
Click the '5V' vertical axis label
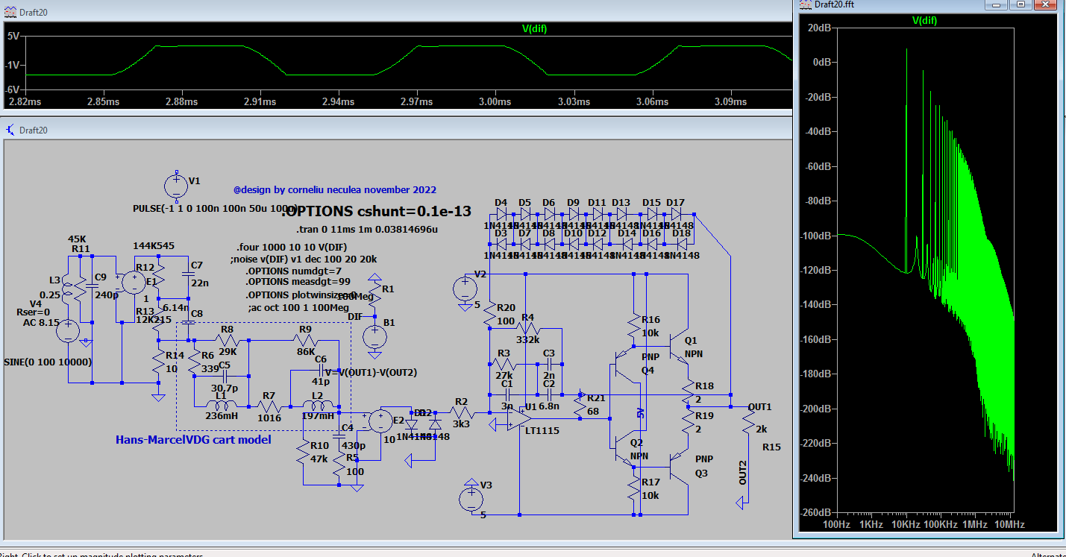click(13, 36)
